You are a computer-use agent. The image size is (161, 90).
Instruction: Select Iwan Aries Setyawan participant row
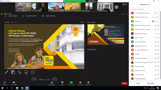click(145, 58)
